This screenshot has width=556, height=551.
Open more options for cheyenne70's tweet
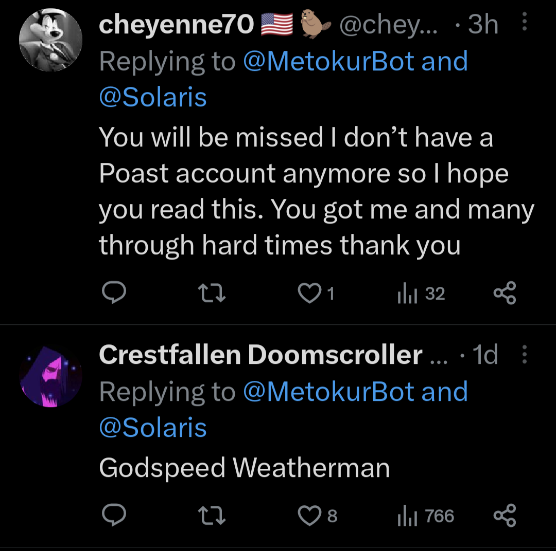[525, 23]
